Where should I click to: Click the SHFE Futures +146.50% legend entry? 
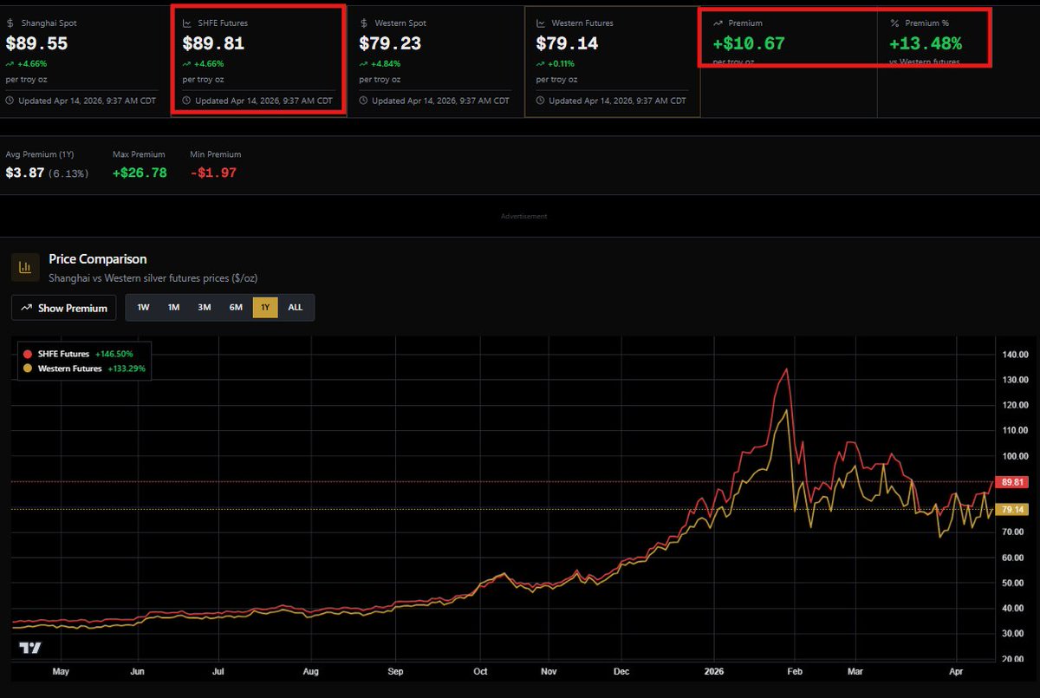(79, 354)
